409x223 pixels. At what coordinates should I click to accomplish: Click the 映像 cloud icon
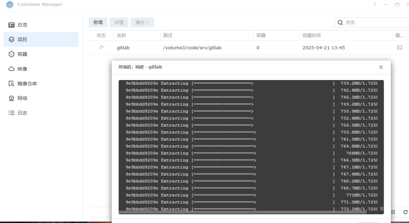pyautogui.click(x=11, y=69)
